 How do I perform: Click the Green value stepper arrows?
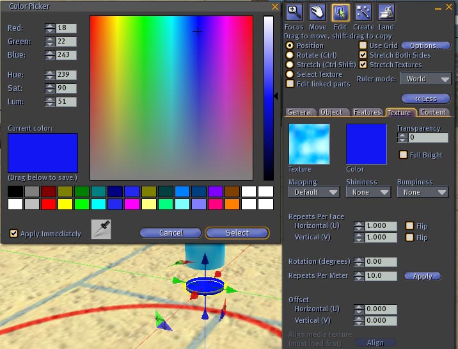50,42
